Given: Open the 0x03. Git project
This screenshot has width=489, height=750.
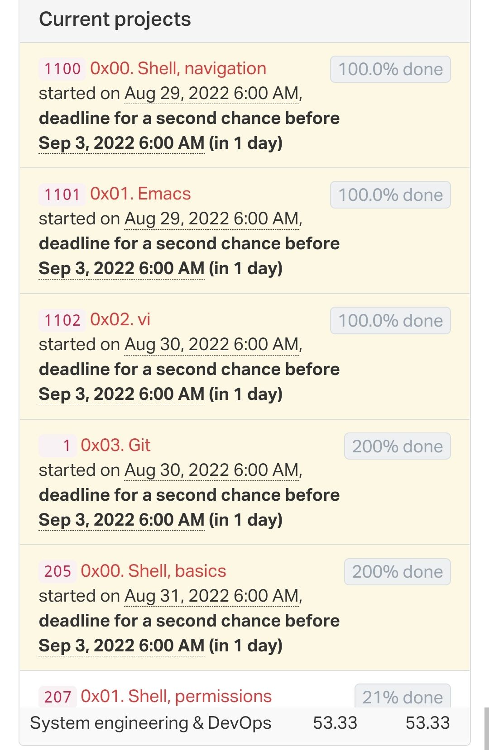Looking at the screenshot, I should tap(115, 445).
